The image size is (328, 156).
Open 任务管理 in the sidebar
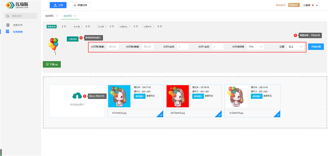[x=18, y=32]
